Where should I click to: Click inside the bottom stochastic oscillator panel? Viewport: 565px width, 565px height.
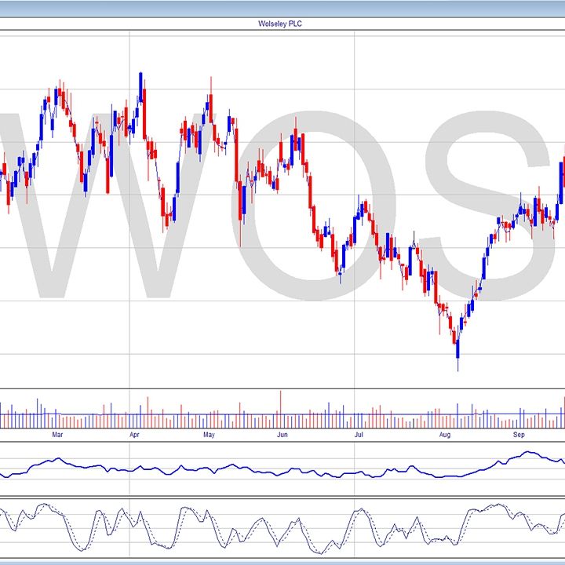[x=282, y=526]
